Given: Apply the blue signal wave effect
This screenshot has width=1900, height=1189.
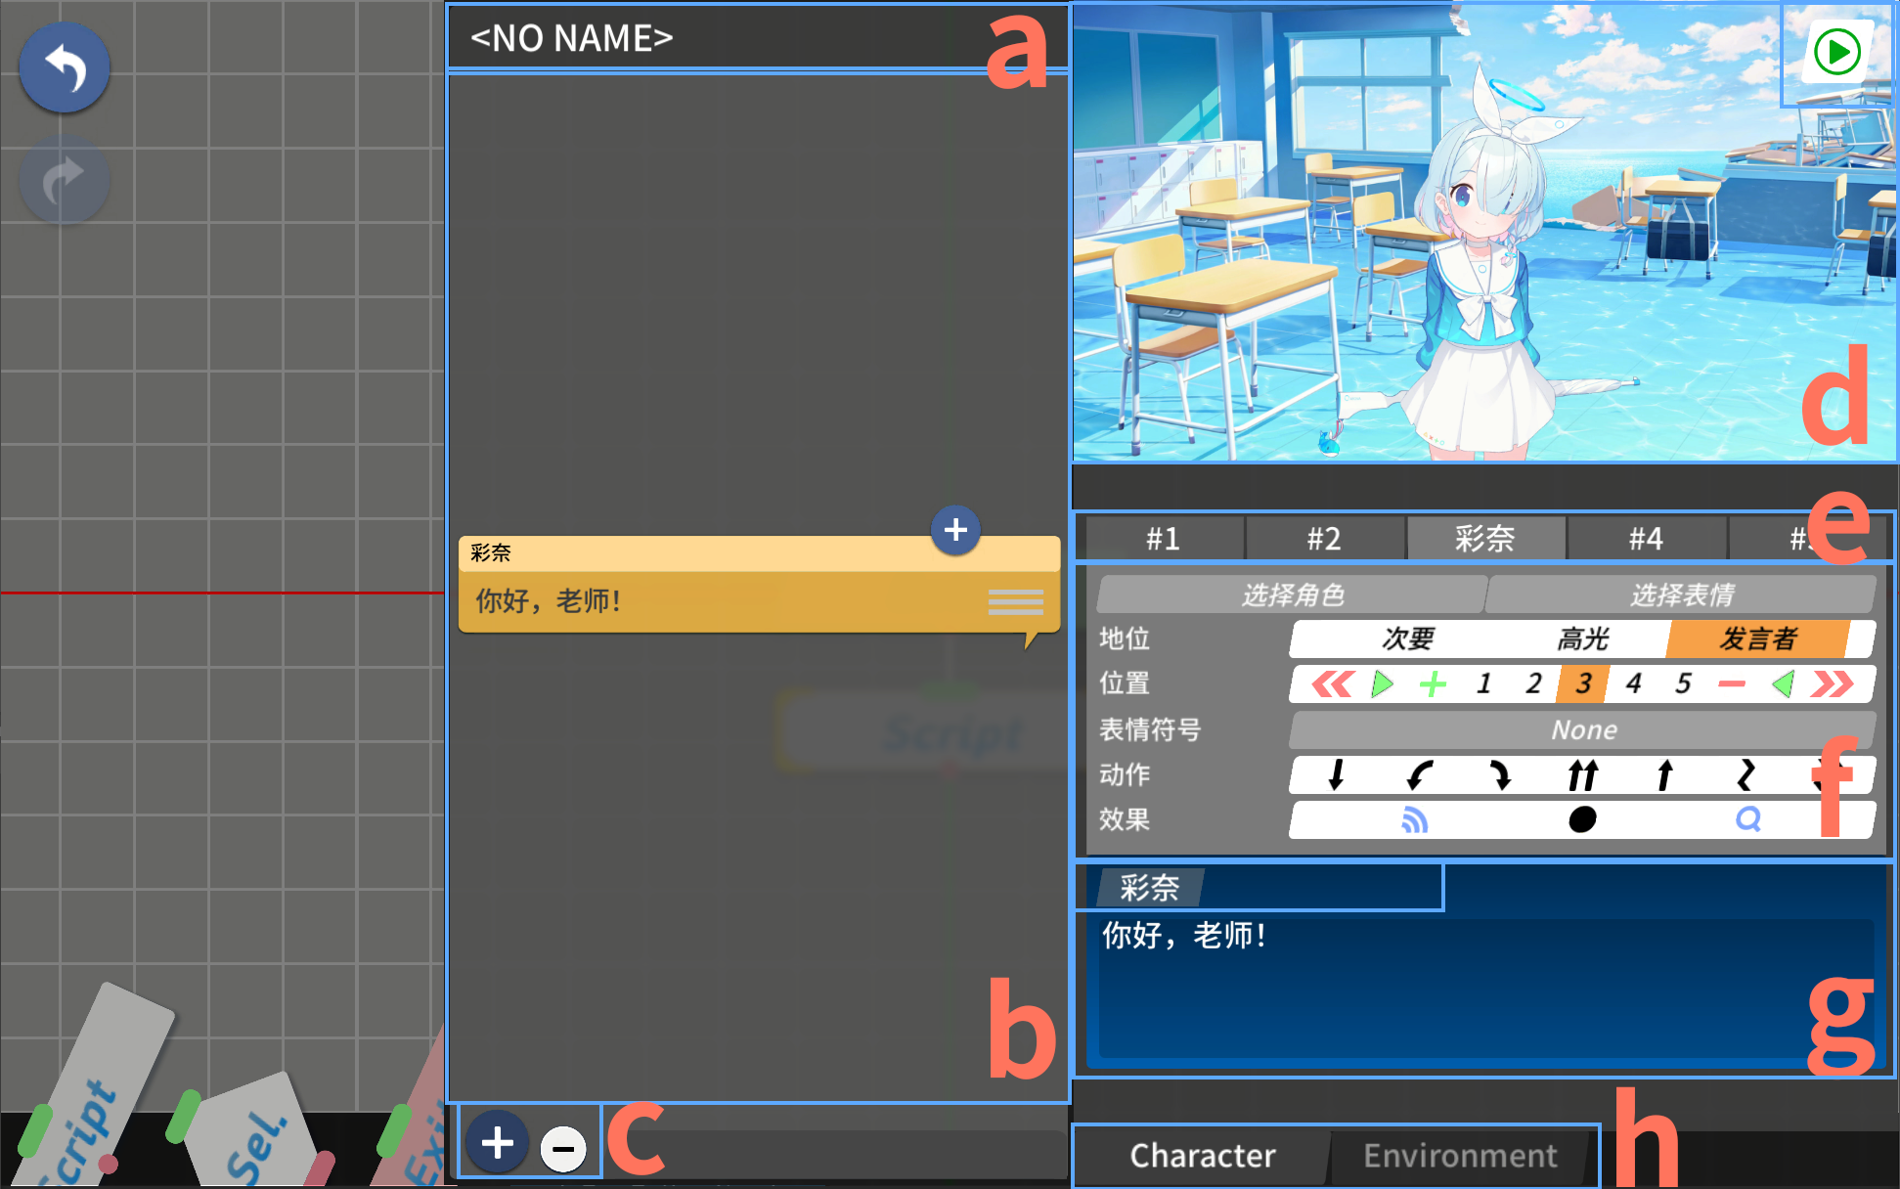Looking at the screenshot, I should 1414,819.
